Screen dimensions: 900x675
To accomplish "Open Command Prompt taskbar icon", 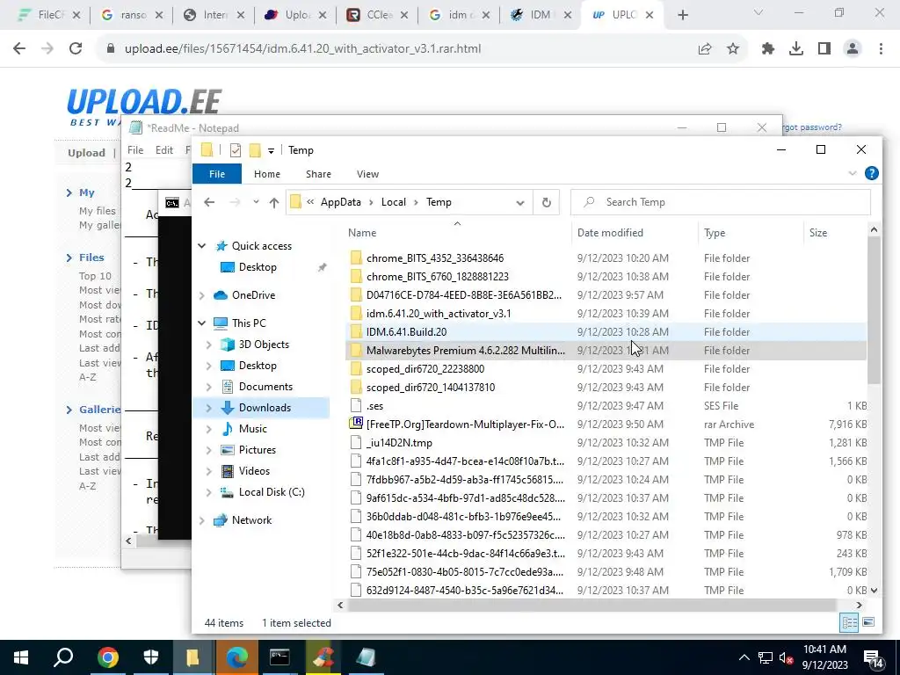I will (x=279, y=657).
